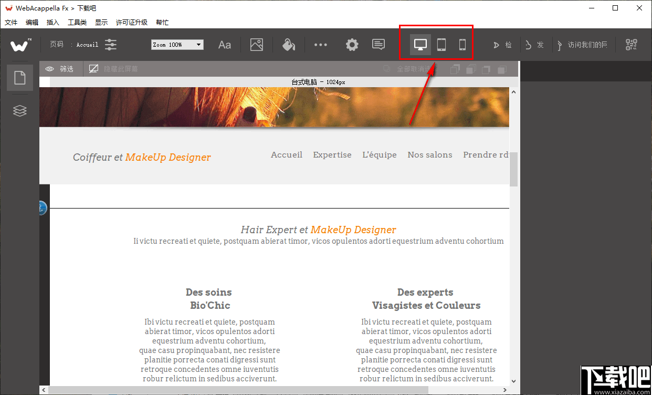Image resolution: width=652 pixels, height=395 pixels.
Task: Switch to mobile phone screen view
Action: [462, 45]
